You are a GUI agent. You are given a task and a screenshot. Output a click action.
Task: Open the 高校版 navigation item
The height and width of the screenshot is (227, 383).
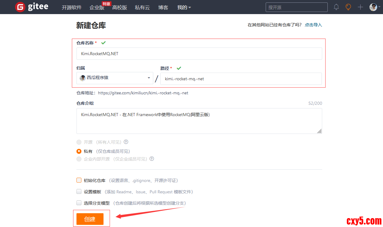(119, 7)
